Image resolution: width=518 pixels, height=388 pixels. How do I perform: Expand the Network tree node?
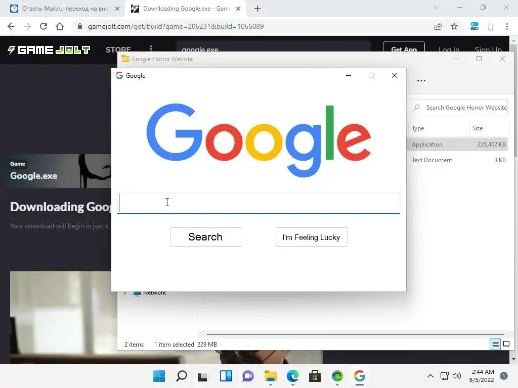[x=125, y=293]
